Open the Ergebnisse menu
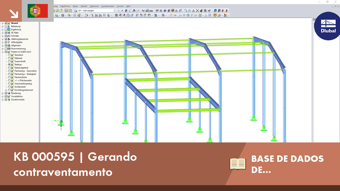The height and width of the screenshot is (191, 340). click(x=65, y=6)
